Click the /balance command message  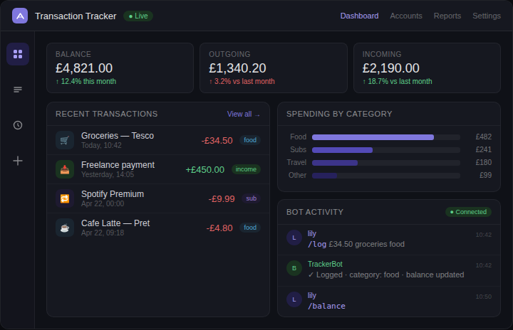click(x=326, y=306)
